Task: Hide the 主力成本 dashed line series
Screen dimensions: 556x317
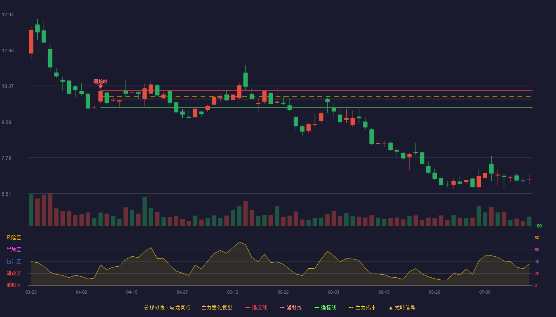Action: 362,307
